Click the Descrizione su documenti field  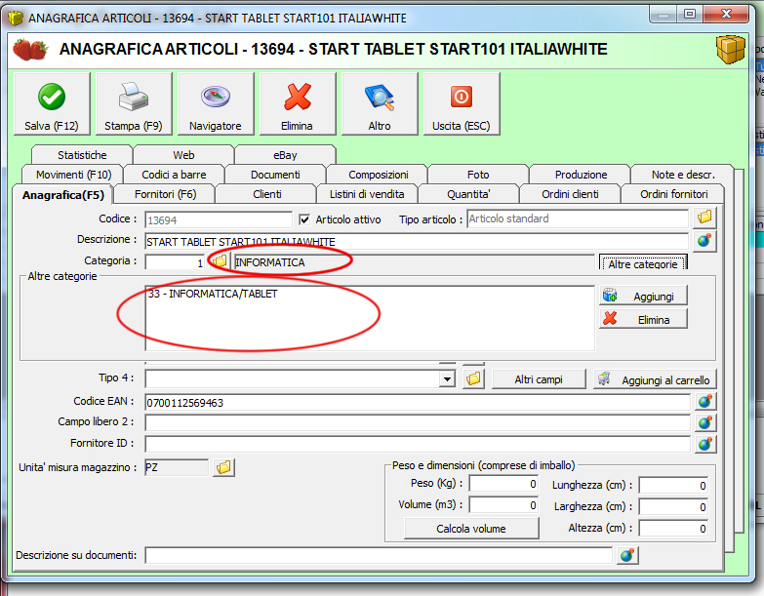point(379,555)
